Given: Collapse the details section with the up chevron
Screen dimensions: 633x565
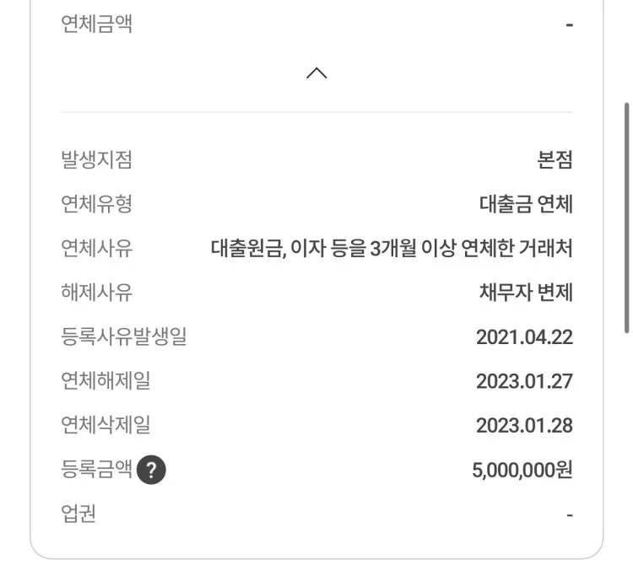Looking at the screenshot, I should (316, 73).
